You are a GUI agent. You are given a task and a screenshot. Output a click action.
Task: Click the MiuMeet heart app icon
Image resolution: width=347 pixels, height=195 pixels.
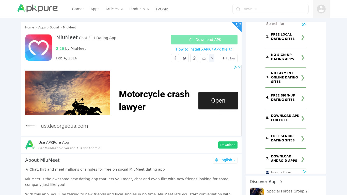coord(39,47)
